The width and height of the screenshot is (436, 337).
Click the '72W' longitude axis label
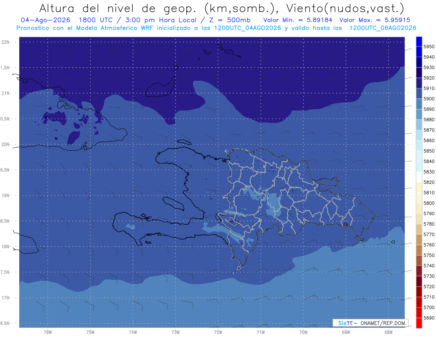point(218,332)
